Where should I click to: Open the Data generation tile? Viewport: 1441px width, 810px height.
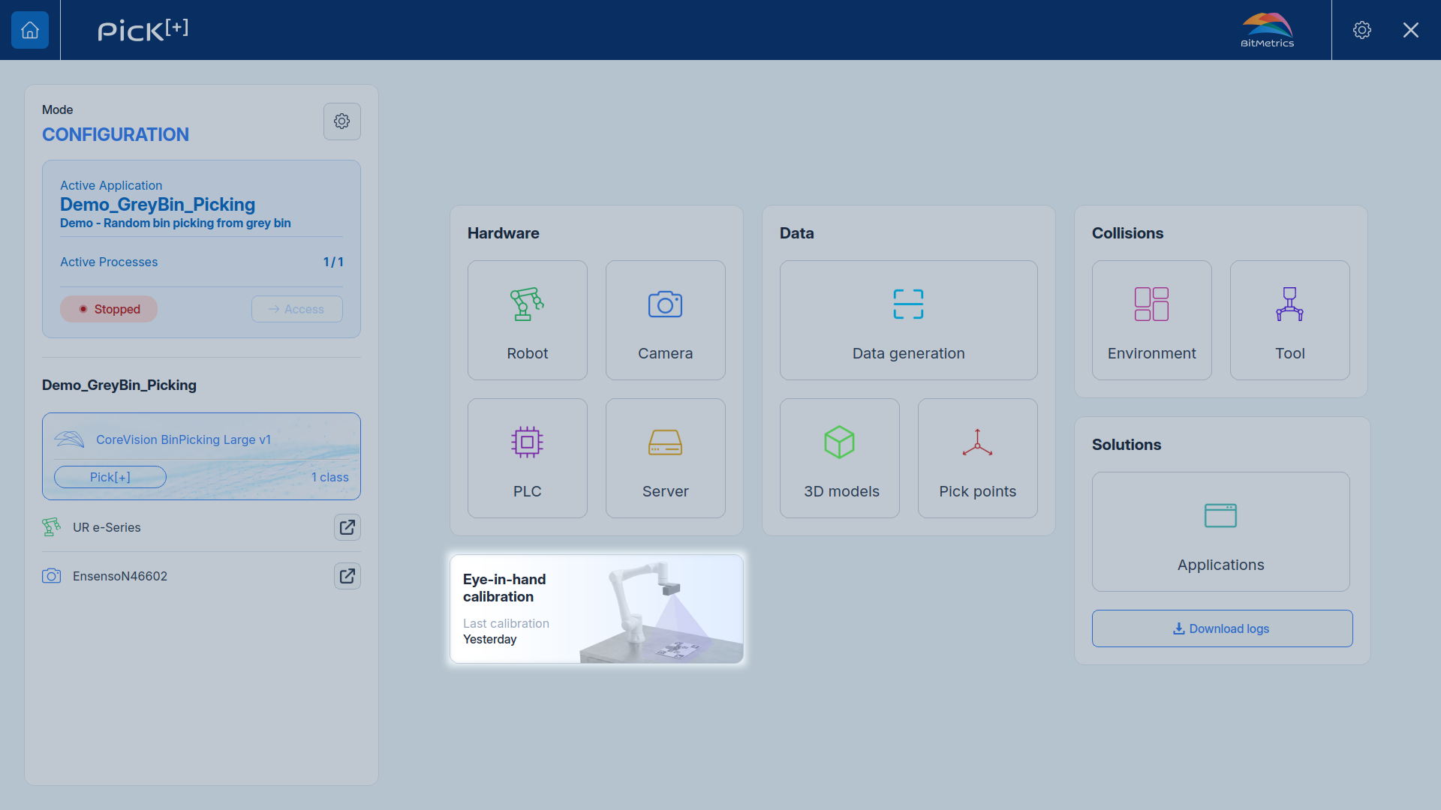(x=909, y=320)
